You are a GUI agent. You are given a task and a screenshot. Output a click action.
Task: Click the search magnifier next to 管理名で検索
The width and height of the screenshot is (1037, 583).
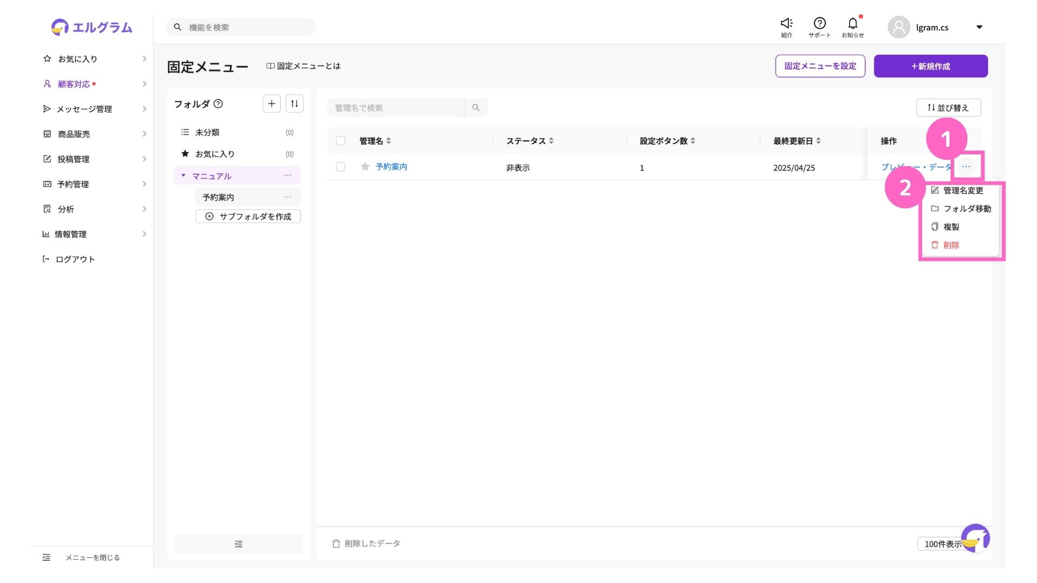(x=476, y=108)
